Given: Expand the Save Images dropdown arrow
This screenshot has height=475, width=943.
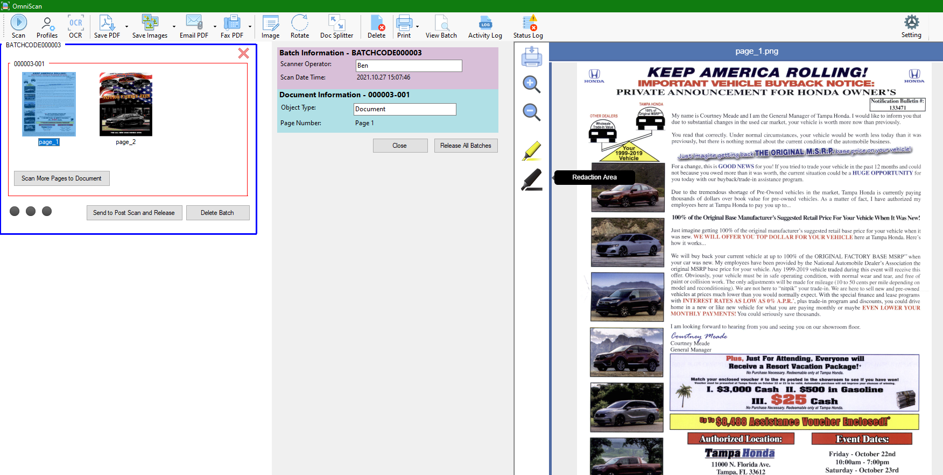Looking at the screenshot, I should tap(174, 26).
